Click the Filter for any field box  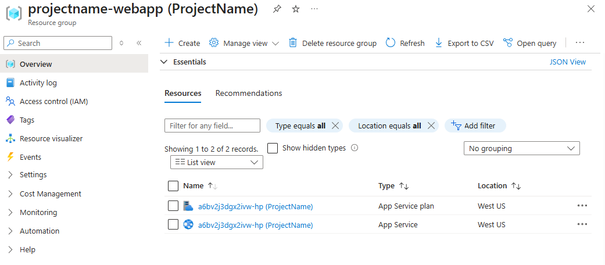[212, 126]
